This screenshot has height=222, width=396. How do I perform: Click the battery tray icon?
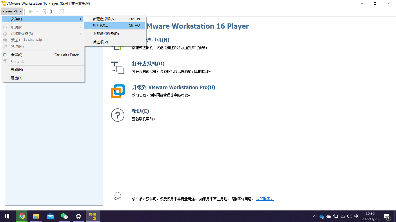click(336, 216)
